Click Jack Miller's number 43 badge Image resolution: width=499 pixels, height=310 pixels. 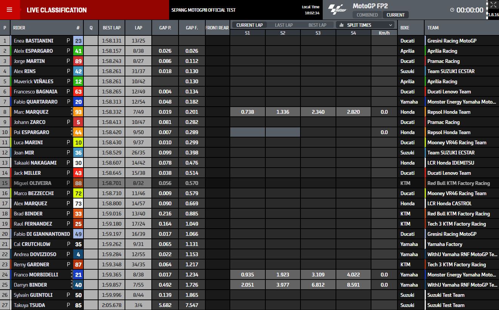click(x=78, y=173)
